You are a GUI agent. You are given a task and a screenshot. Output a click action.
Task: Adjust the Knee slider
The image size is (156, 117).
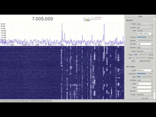140,55
